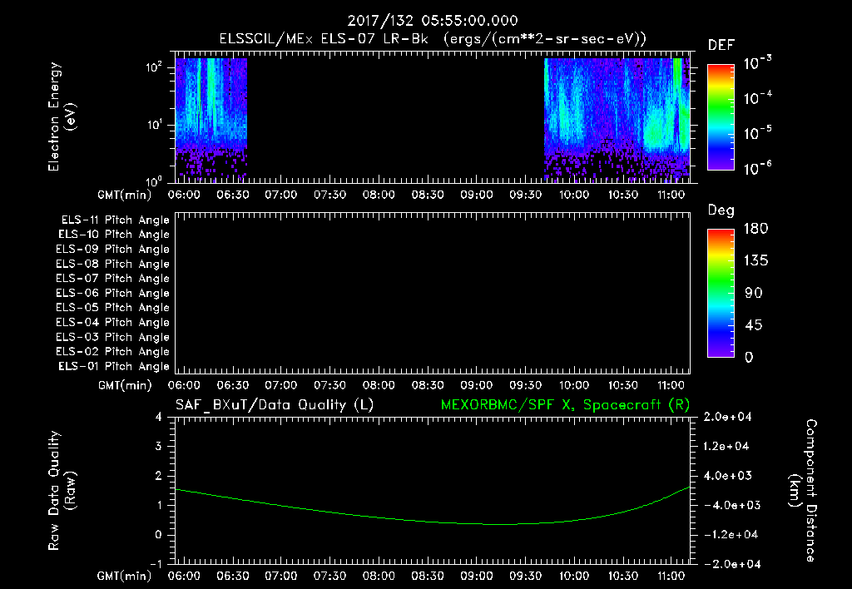Click the 'DEF' color bar label
The image size is (852, 589).
[x=721, y=46]
